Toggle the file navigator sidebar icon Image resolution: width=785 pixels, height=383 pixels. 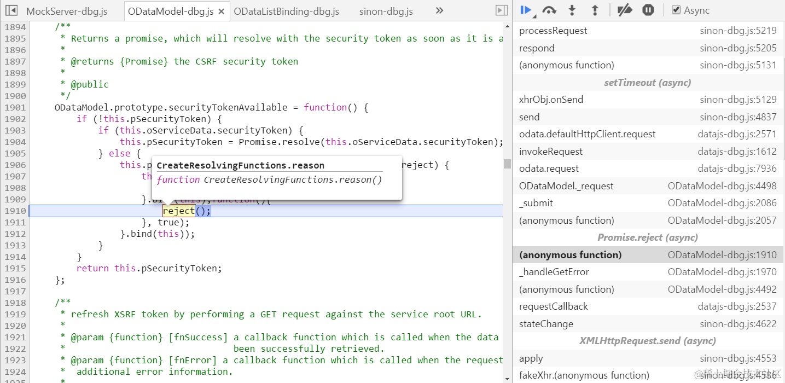coord(12,10)
